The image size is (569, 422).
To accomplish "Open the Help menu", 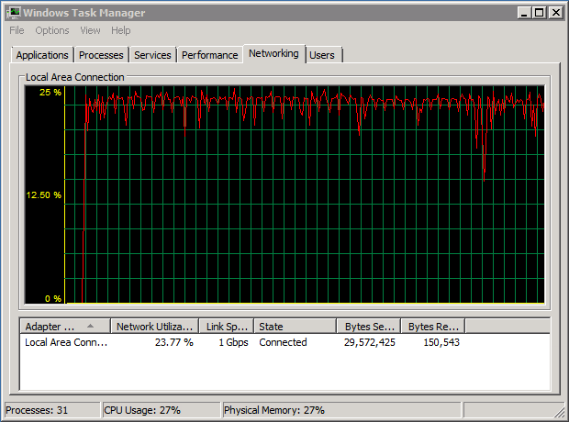I will (121, 30).
